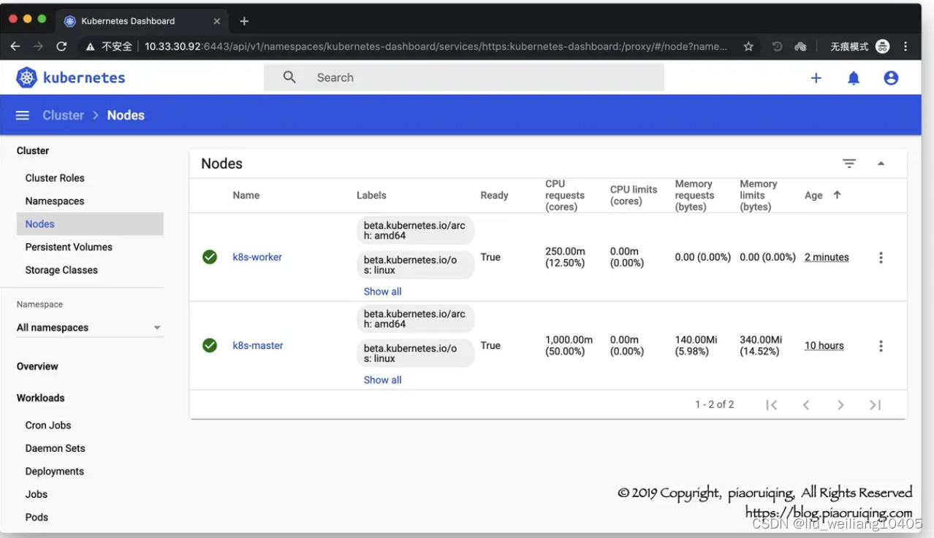Click green ready status icon for k8s-worker

point(210,257)
